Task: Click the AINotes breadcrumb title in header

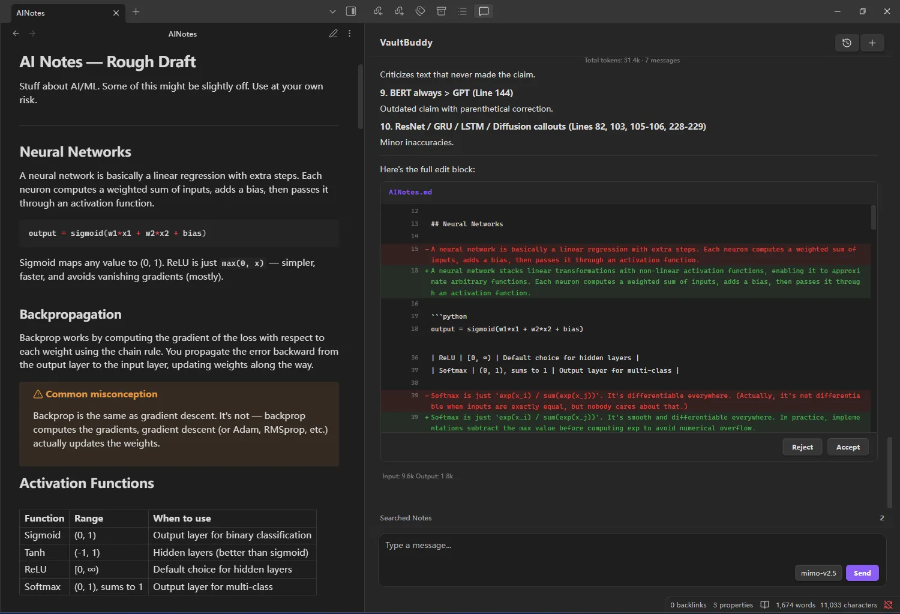Action: tap(182, 34)
